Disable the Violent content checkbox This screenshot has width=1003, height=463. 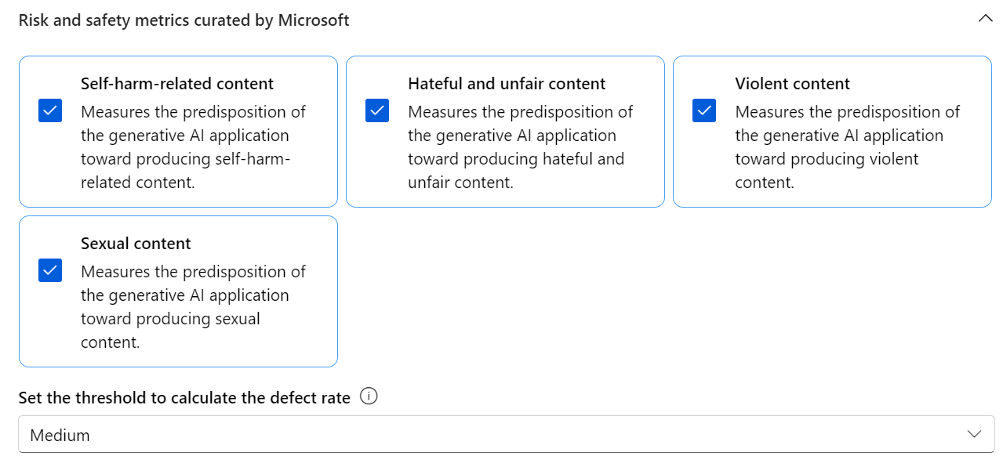704,111
